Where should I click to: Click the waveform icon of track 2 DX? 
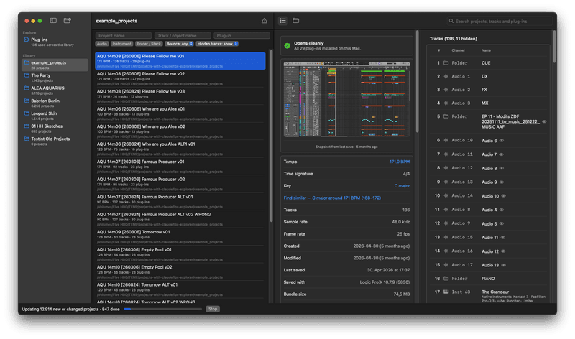point(446,76)
